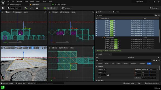Toggle visibility of SM_Floor22
This screenshot has height=90, width=161.
pyautogui.click(x=96, y=31)
